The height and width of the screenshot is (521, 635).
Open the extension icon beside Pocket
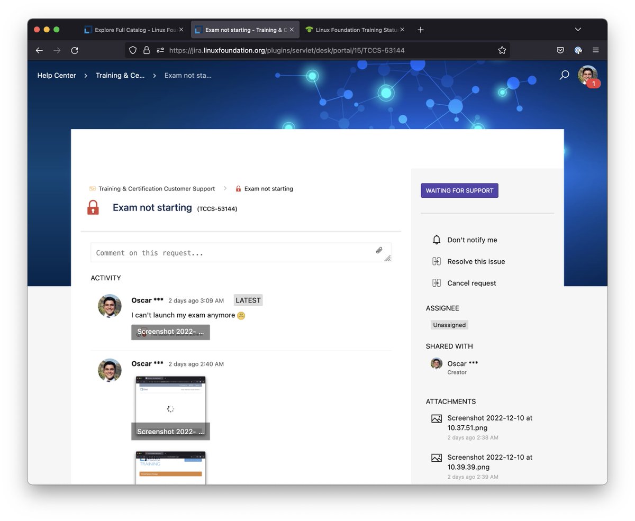click(x=578, y=50)
